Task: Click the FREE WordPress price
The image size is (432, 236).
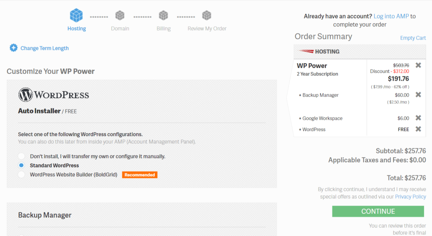Action: (x=403, y=129)
